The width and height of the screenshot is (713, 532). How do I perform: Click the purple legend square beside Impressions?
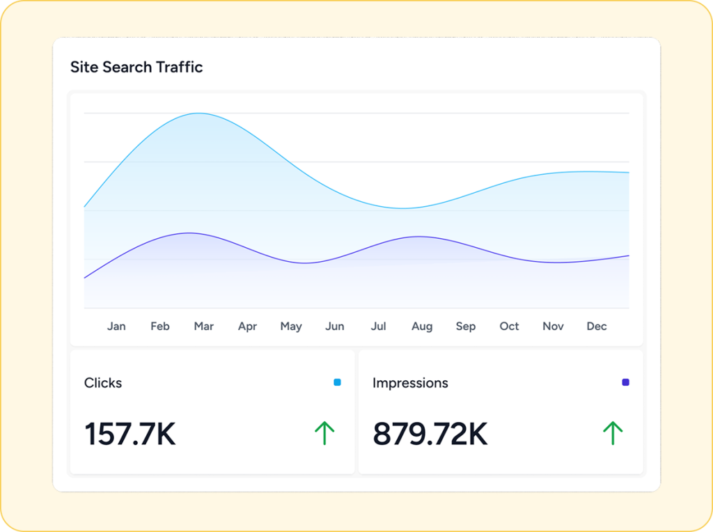point(625,382)
